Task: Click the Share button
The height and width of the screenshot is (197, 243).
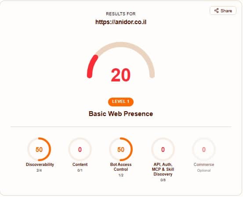Action: tap(223, 11)
